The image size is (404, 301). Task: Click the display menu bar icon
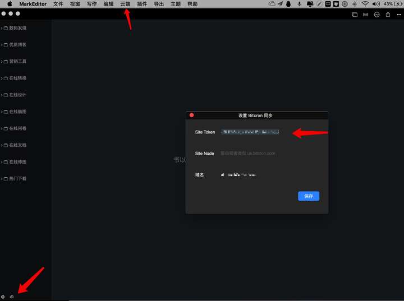pos(310,4)
